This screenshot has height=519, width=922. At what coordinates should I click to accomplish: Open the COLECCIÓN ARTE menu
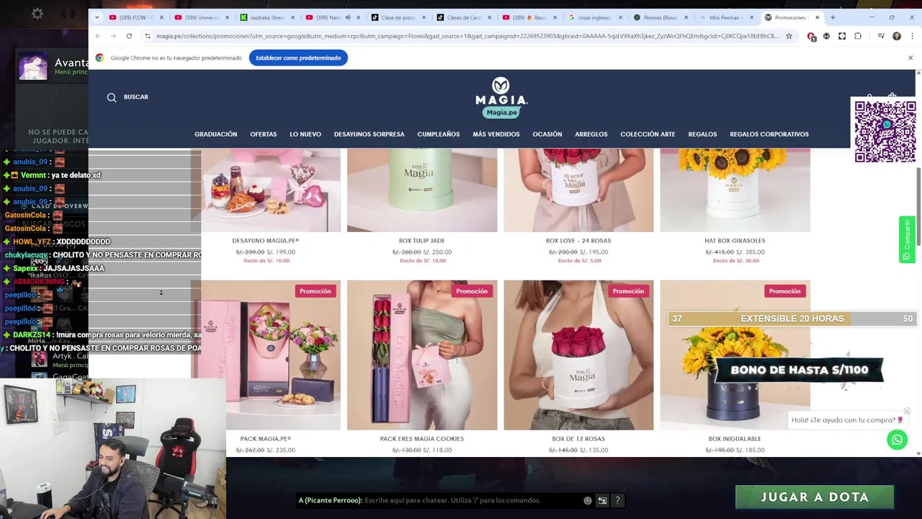[648, 134]
